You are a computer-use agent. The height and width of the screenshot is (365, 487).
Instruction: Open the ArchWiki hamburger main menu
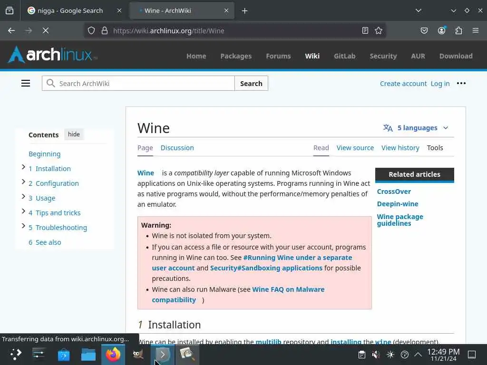pyautogui.click(x=26, y=83)
